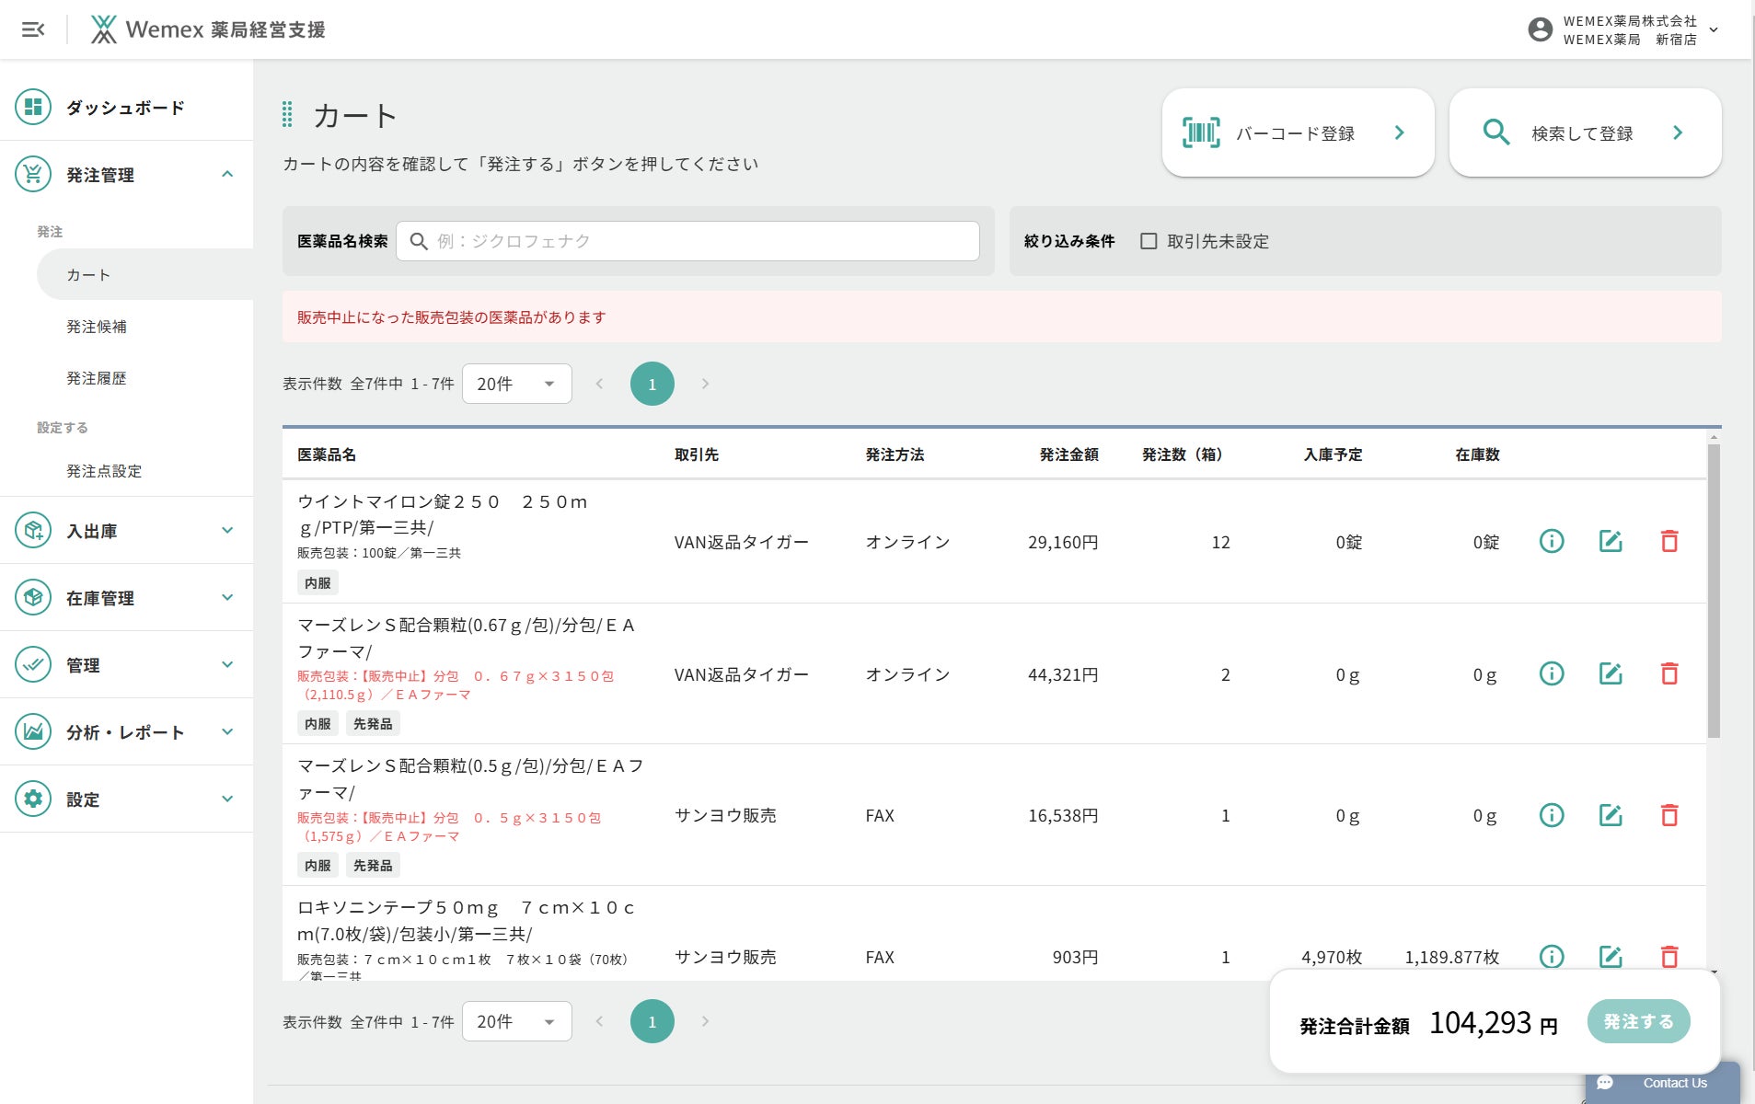Click previous-page arrow in bottom pagination

pyautogui.click(x=599, y=1021)
